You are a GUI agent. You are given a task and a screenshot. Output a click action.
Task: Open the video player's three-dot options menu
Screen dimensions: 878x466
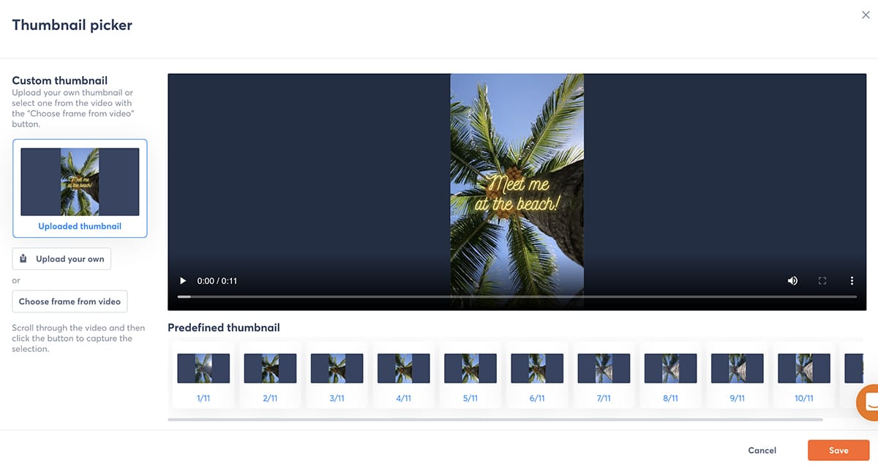[x=851, y=280]
